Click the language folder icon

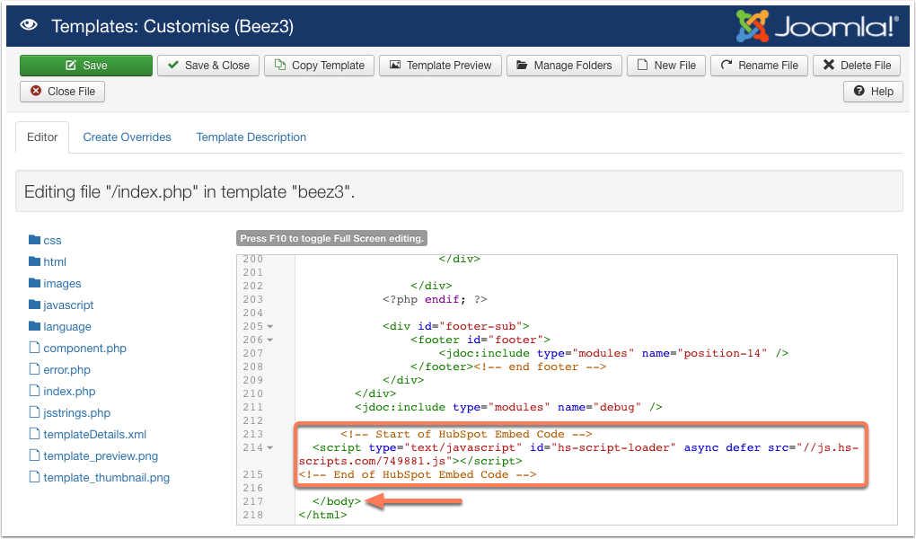click(34, 326)
